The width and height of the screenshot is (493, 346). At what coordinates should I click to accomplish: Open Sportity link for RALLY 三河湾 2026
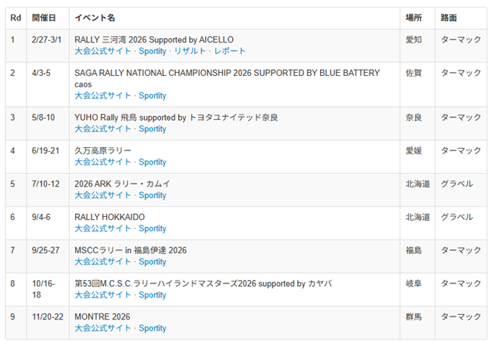tap(152, 51)
